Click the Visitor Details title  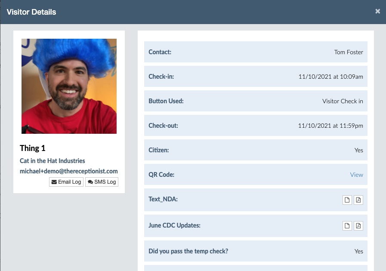pyautogui.click(x=31, y=12)
